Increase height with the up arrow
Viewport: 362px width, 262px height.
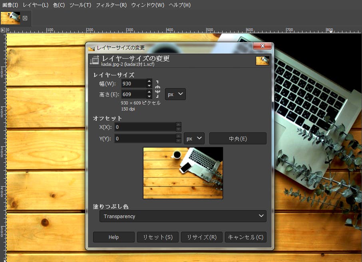[149, 92]
